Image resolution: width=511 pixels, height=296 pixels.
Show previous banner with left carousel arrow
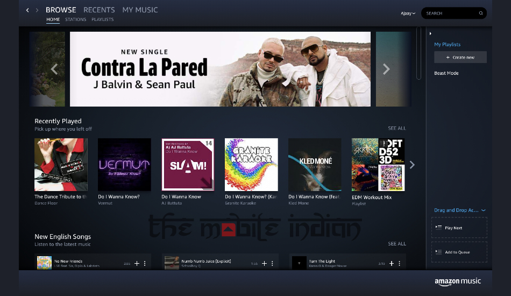(54, 69)
